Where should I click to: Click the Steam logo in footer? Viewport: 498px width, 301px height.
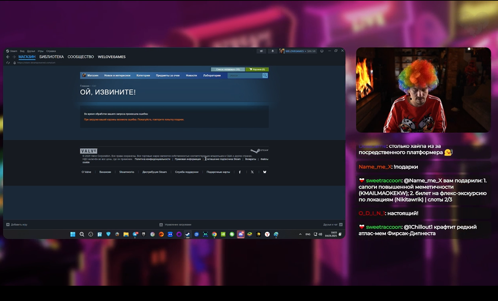259,150
